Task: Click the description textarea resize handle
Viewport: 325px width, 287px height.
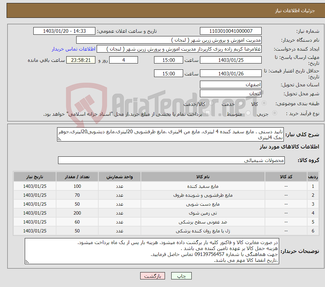Action: coord(59,139)
